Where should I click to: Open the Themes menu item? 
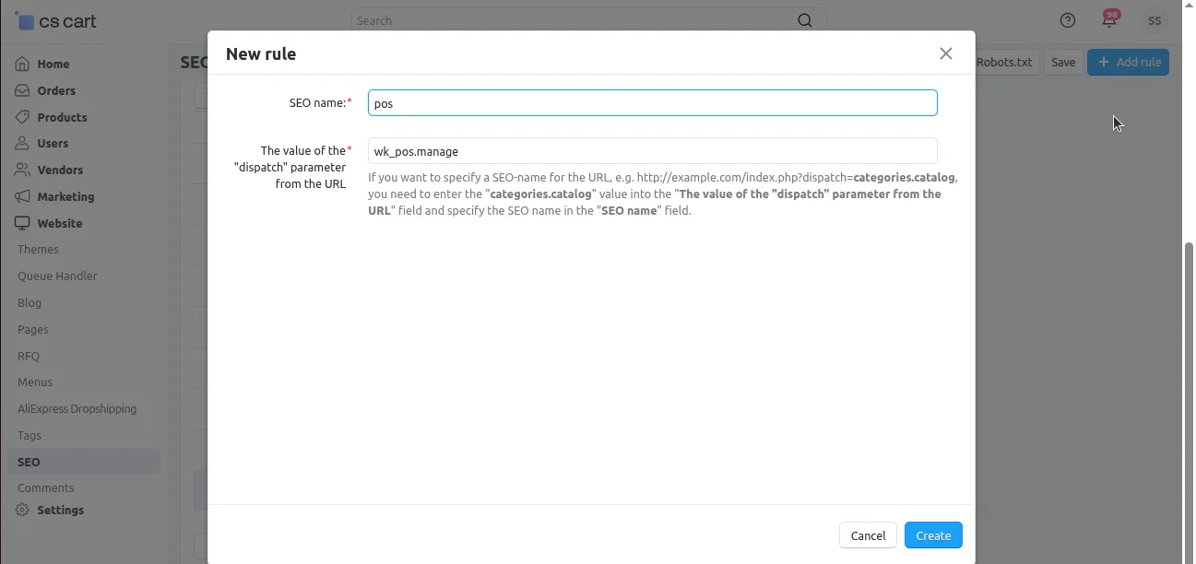[x=38, y=250]
